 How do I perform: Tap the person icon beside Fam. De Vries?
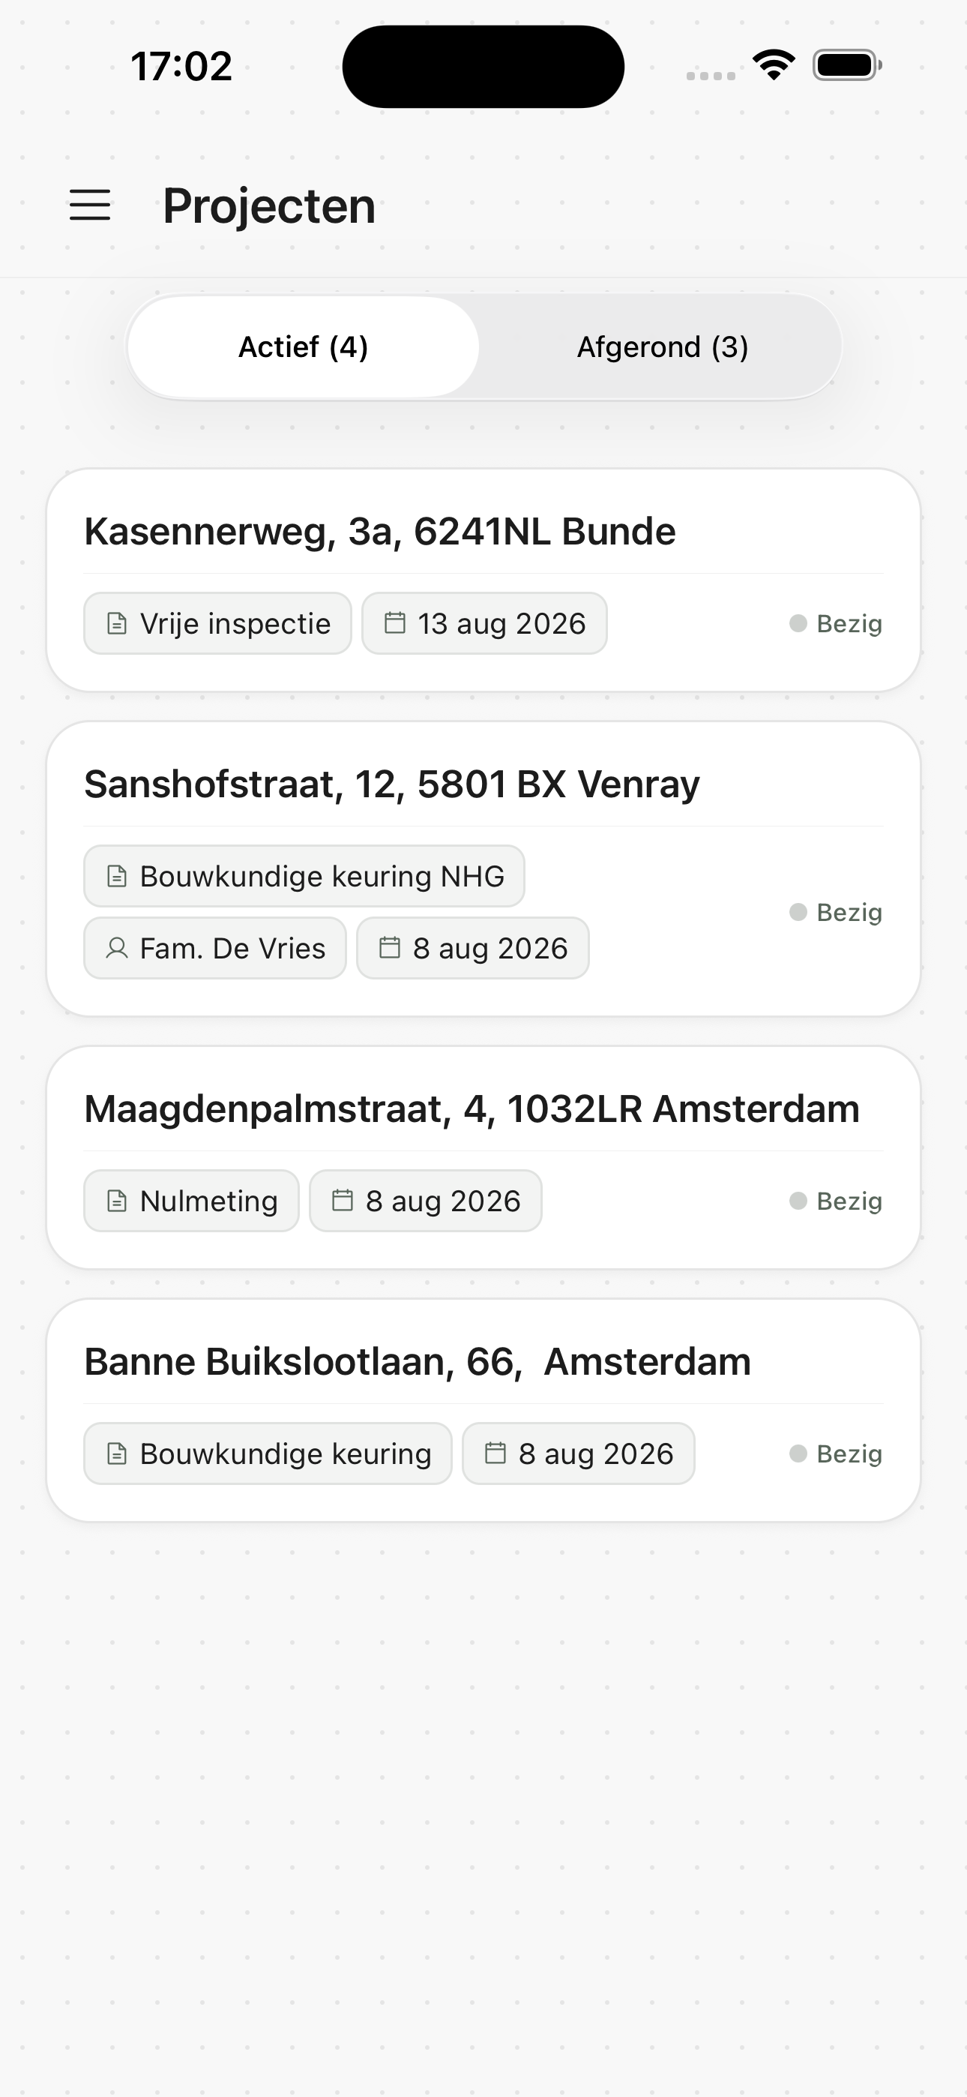pos(117,948)
